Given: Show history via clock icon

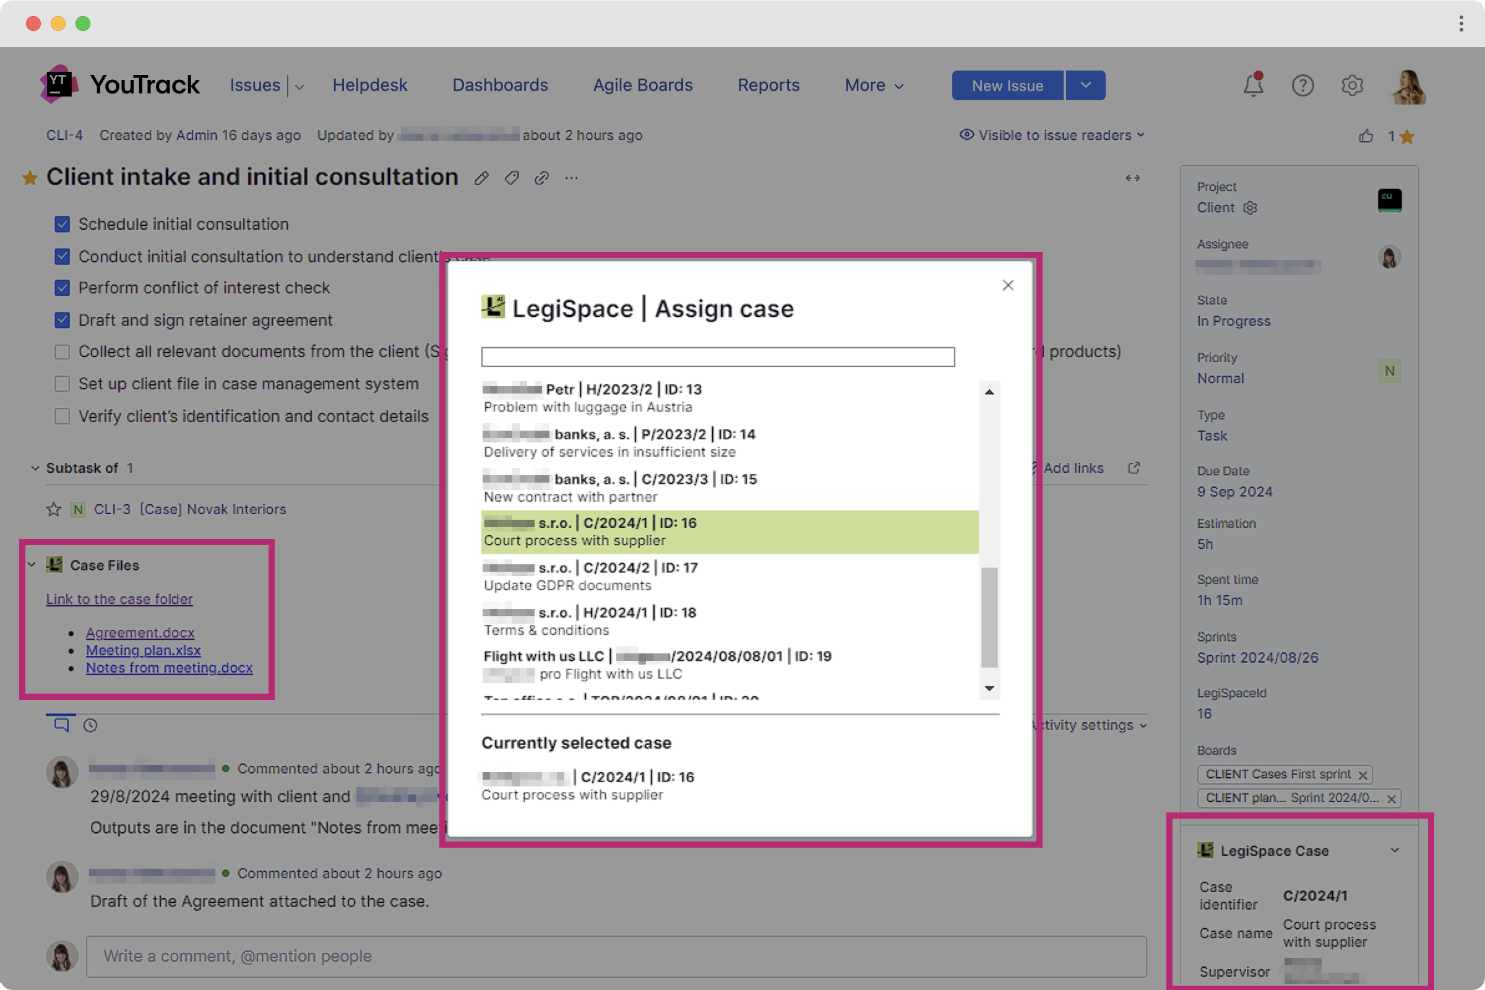Looking at the screenshot, I should point(90,725).
